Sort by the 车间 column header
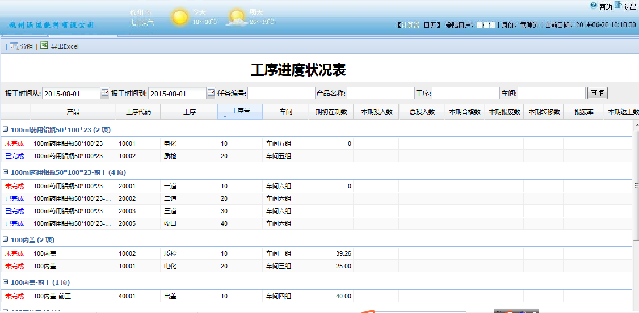Screen dimensions: 639x313 [285, 112]
